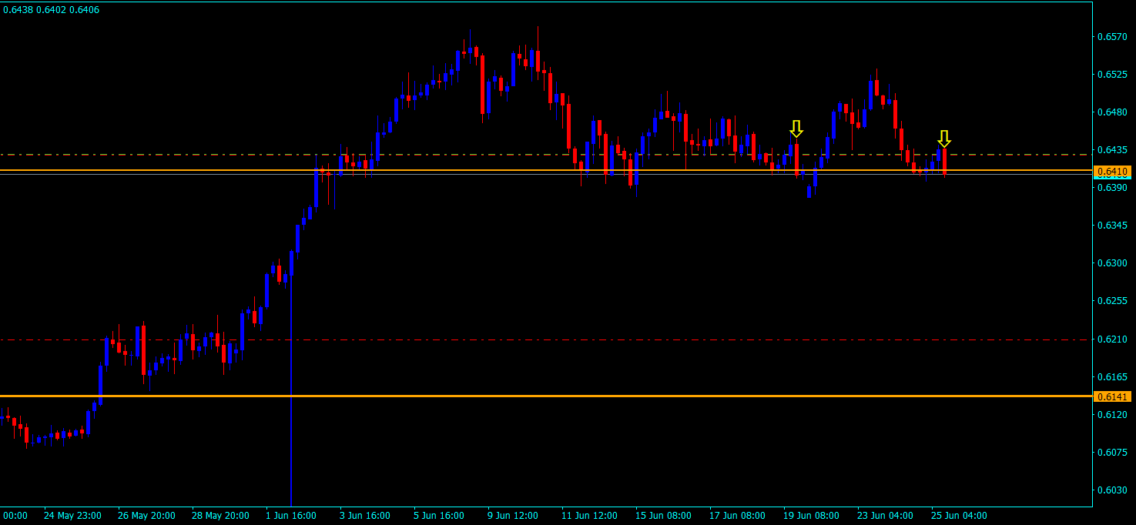Click the 0.6075 price axis label
Viewport: 1136px width, 525px height.
[x=1112, y=453]
